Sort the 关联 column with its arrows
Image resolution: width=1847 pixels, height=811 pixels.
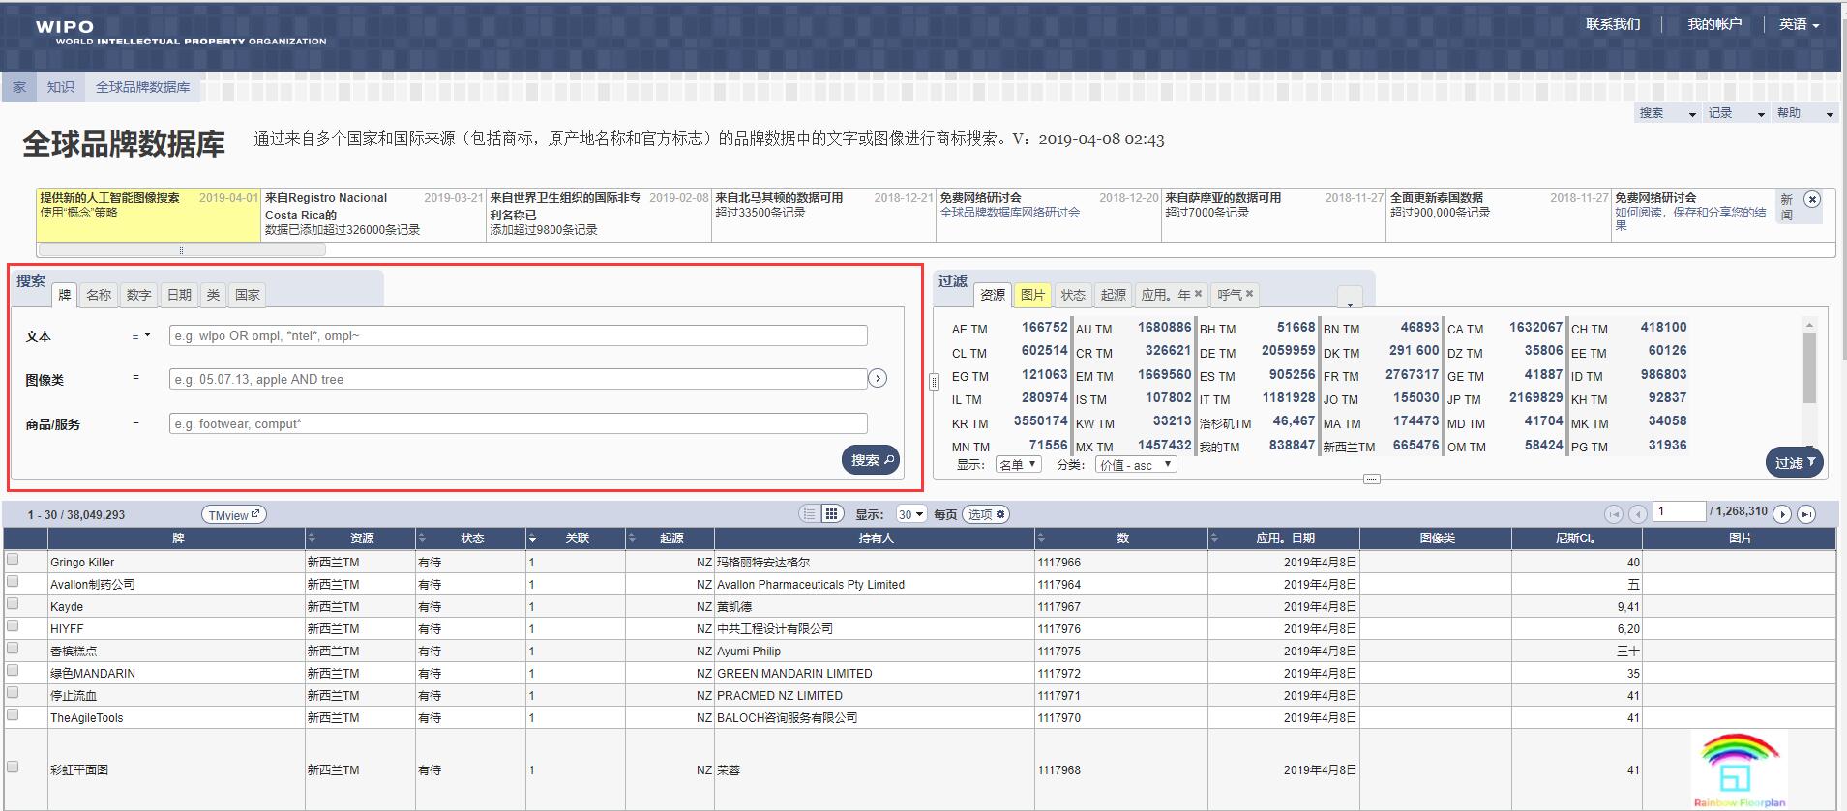pos(532,537)
